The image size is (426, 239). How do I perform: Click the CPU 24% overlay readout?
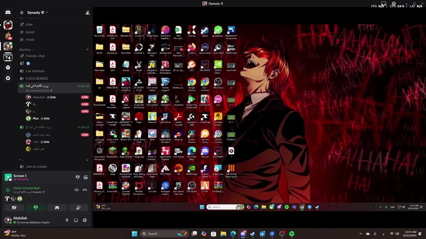tap(397, 6)
